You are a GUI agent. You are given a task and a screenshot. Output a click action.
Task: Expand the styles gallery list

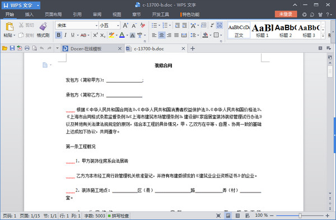pyautogui.click(x=323, y=36)
